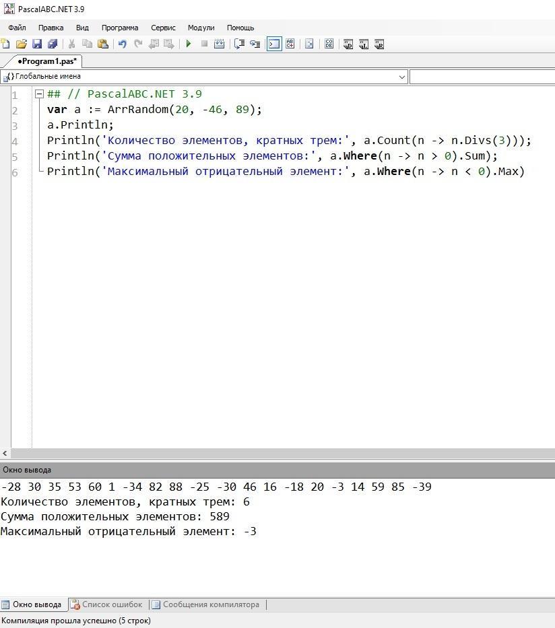The width and height of the screenshot is (555, 628).
Task: Click the Окно вывода panel header
Action: (x=277, y=470)
